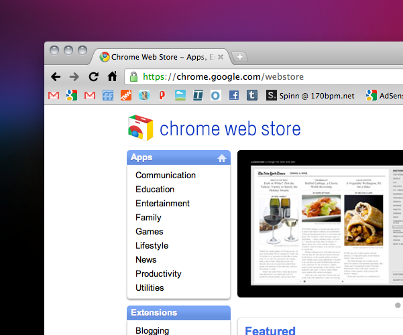Open the Spinn @ 170bpm.net bookmark
This screenshot has width=403, height=335.
tap(310, 96)
